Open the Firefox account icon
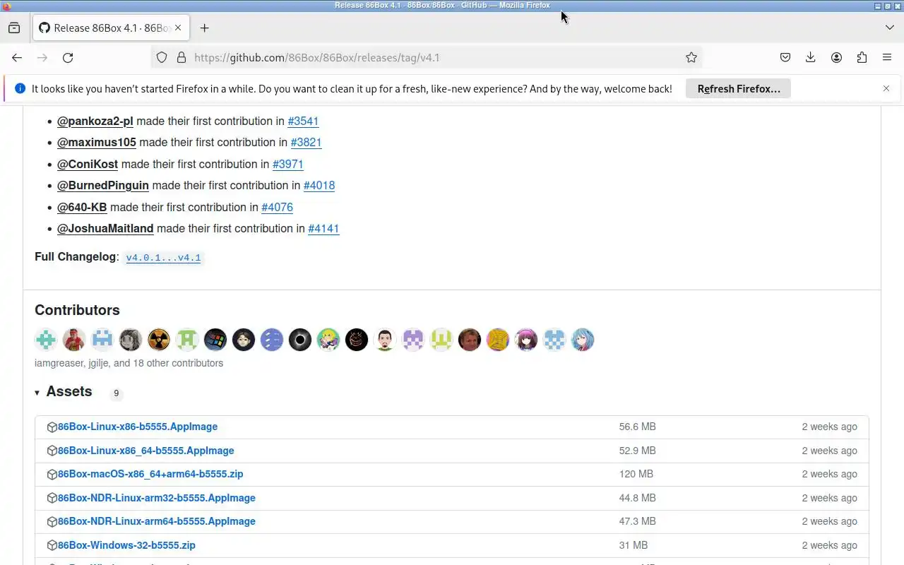This screenshot has width=904, height=565. [836, 58]
